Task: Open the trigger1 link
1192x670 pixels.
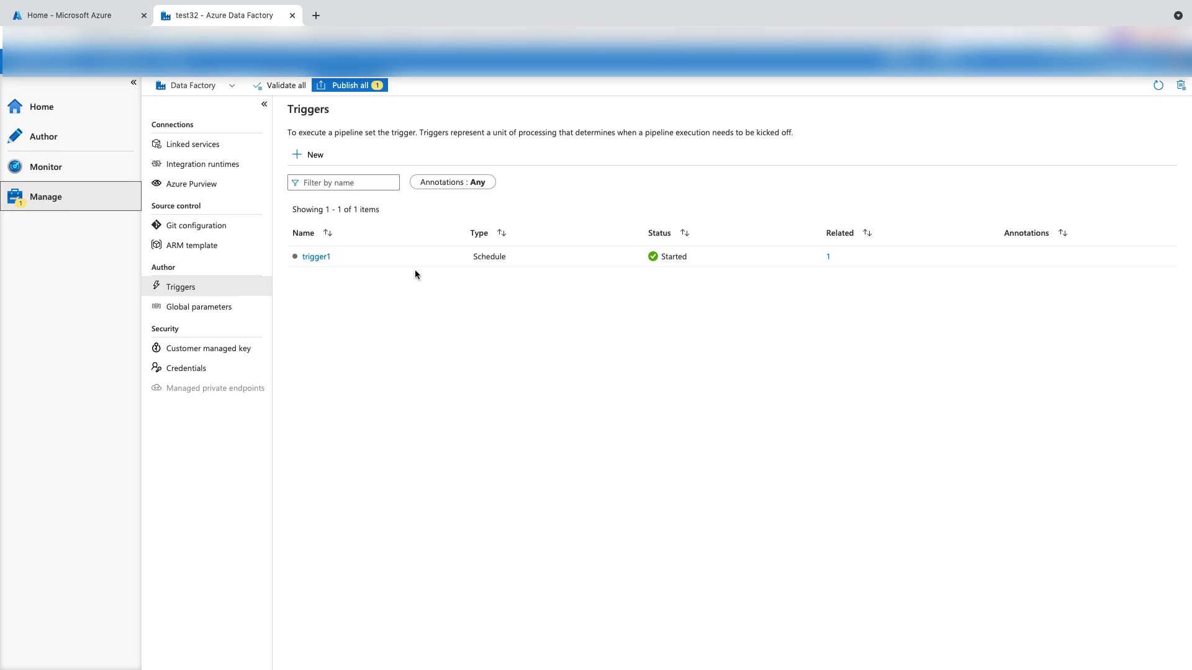Action: click(316, 257)
